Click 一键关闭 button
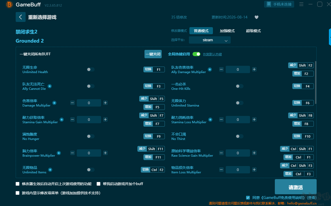Viewport: 331px width, 206px height. click(153, 54)
